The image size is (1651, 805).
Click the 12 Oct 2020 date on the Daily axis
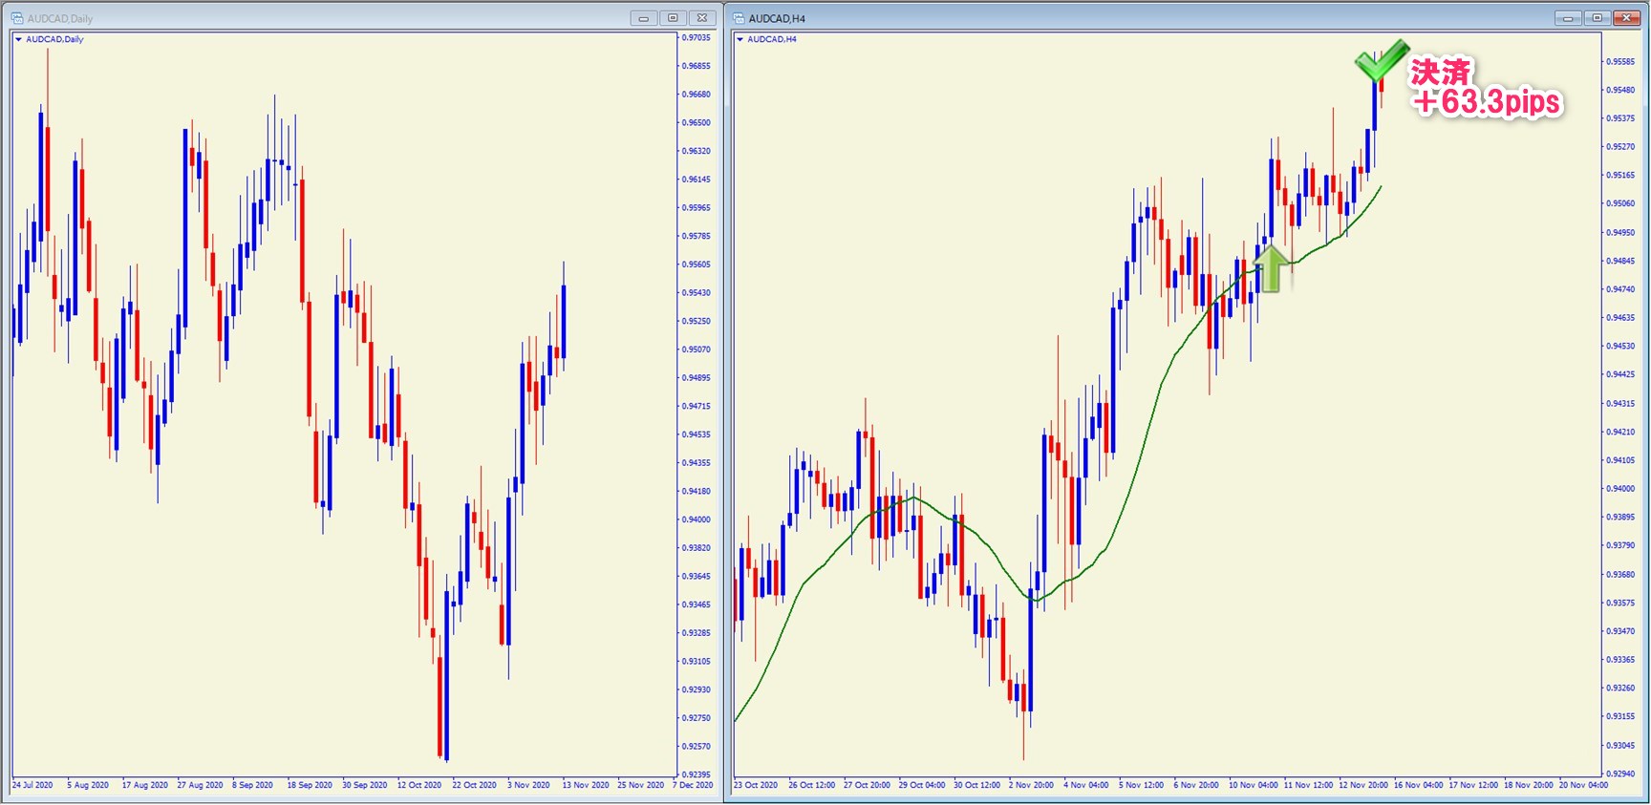[419, 785]
